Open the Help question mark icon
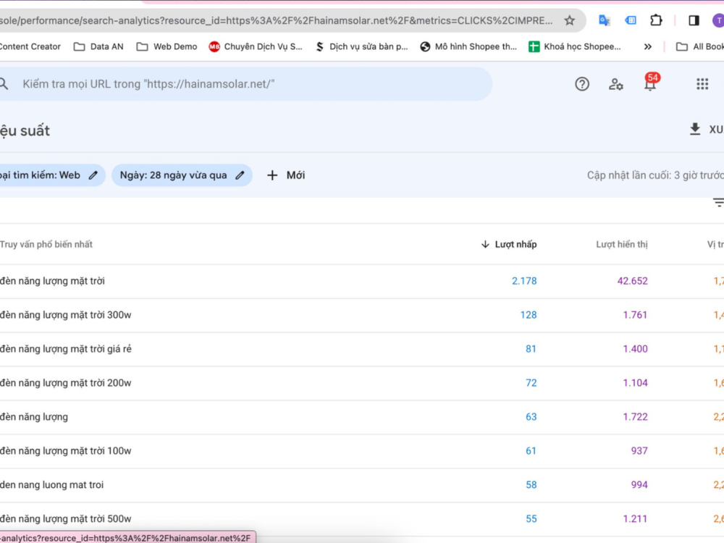This screenshot has height=543, width=724. (582, 84)
